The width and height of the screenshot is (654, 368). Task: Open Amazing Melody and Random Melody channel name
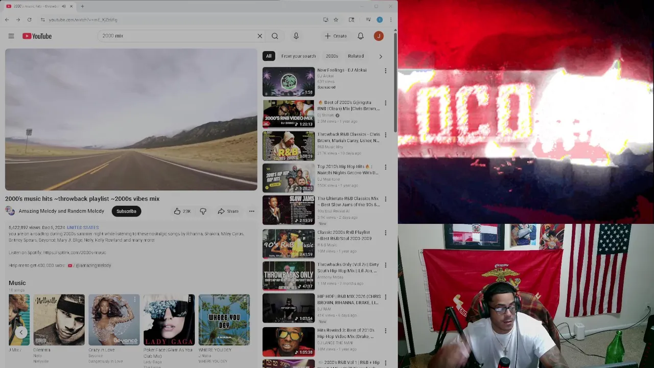pos(61,211)
